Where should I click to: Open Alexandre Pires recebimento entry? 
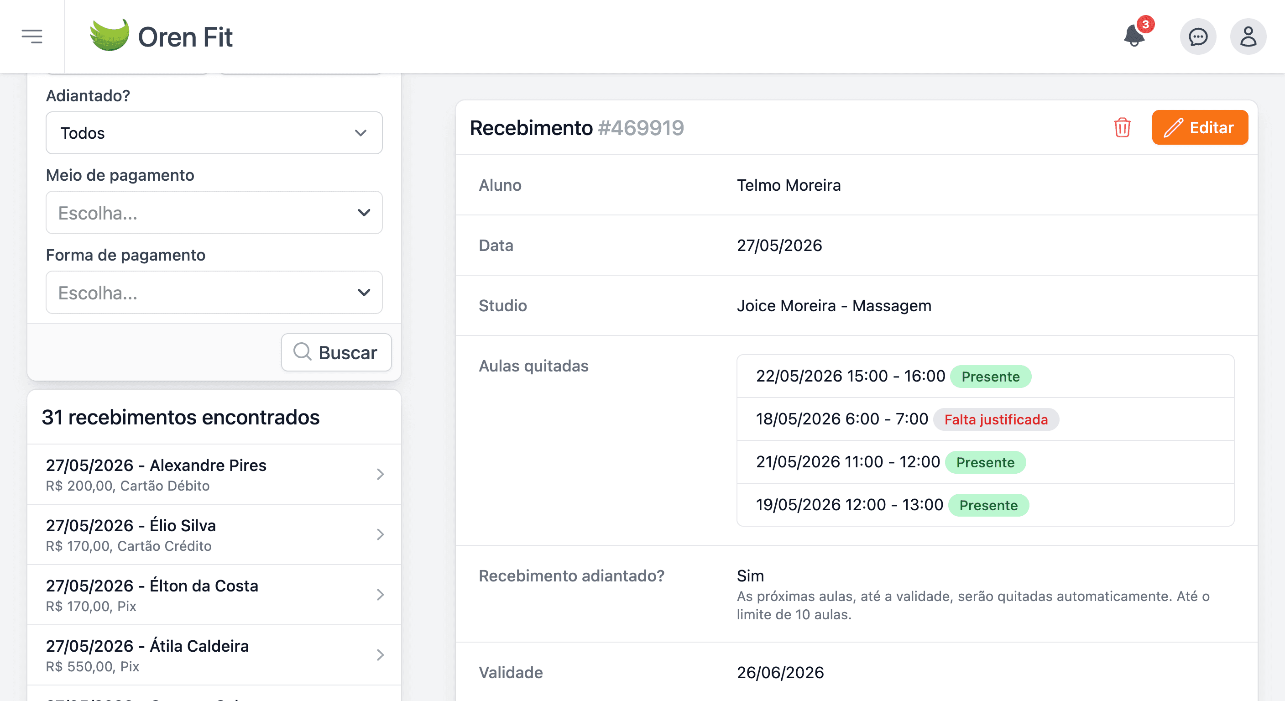pos(214,475)
